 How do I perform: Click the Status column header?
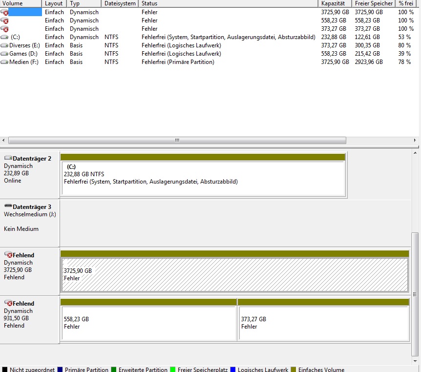(x=228, y=3)
